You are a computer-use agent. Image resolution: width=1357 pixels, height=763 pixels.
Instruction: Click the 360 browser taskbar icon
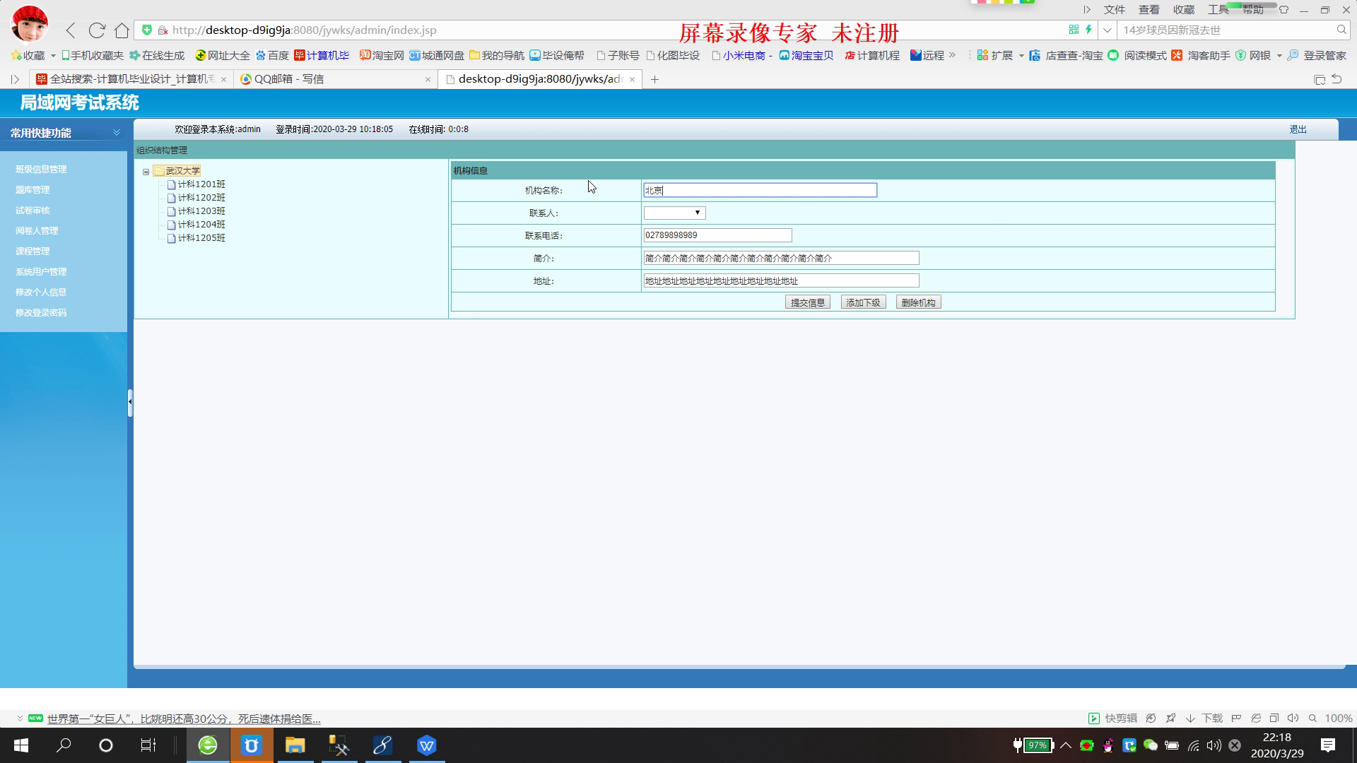[208, 745]
